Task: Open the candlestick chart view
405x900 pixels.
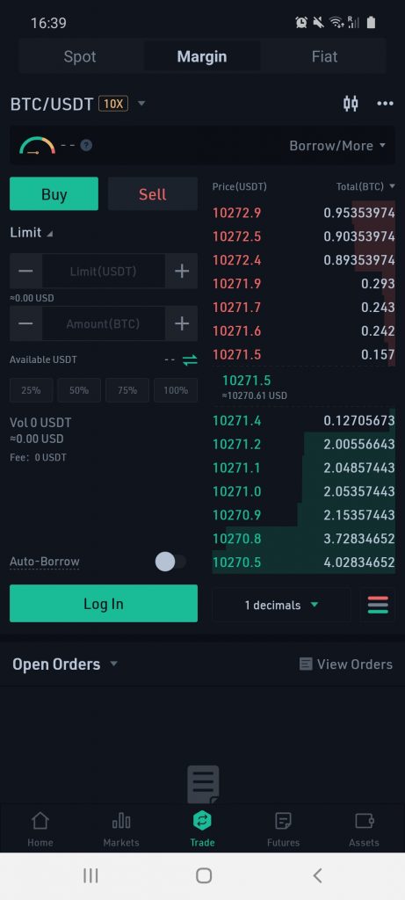Action: pyautogui.click(x=351, y=104)
